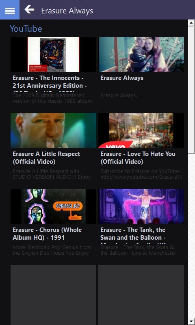
Task: Open The Tank, the Swan thumbnail
Action: click(x=141, y=206)
